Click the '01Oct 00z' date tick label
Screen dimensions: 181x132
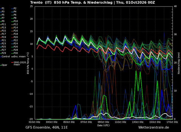click(x=35, y=122)
